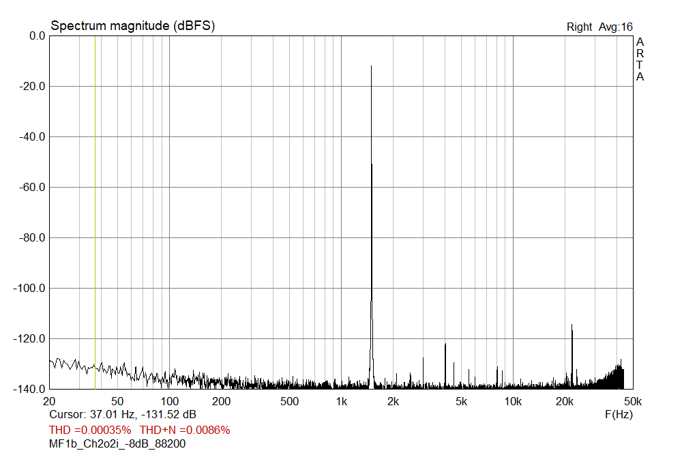Click the 'F(Hz)' axis label
The width and height of the screenshot is (682, 453).
point(619,414)
